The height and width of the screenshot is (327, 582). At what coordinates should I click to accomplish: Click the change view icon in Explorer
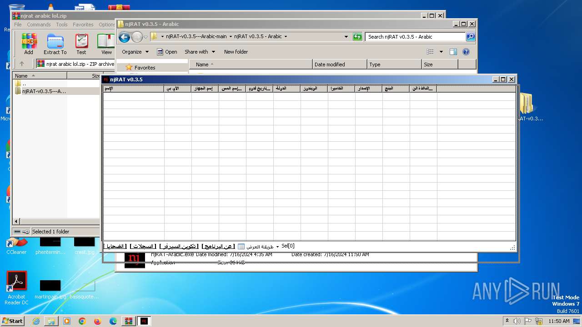pyautogui.click(x=430, y=52)
